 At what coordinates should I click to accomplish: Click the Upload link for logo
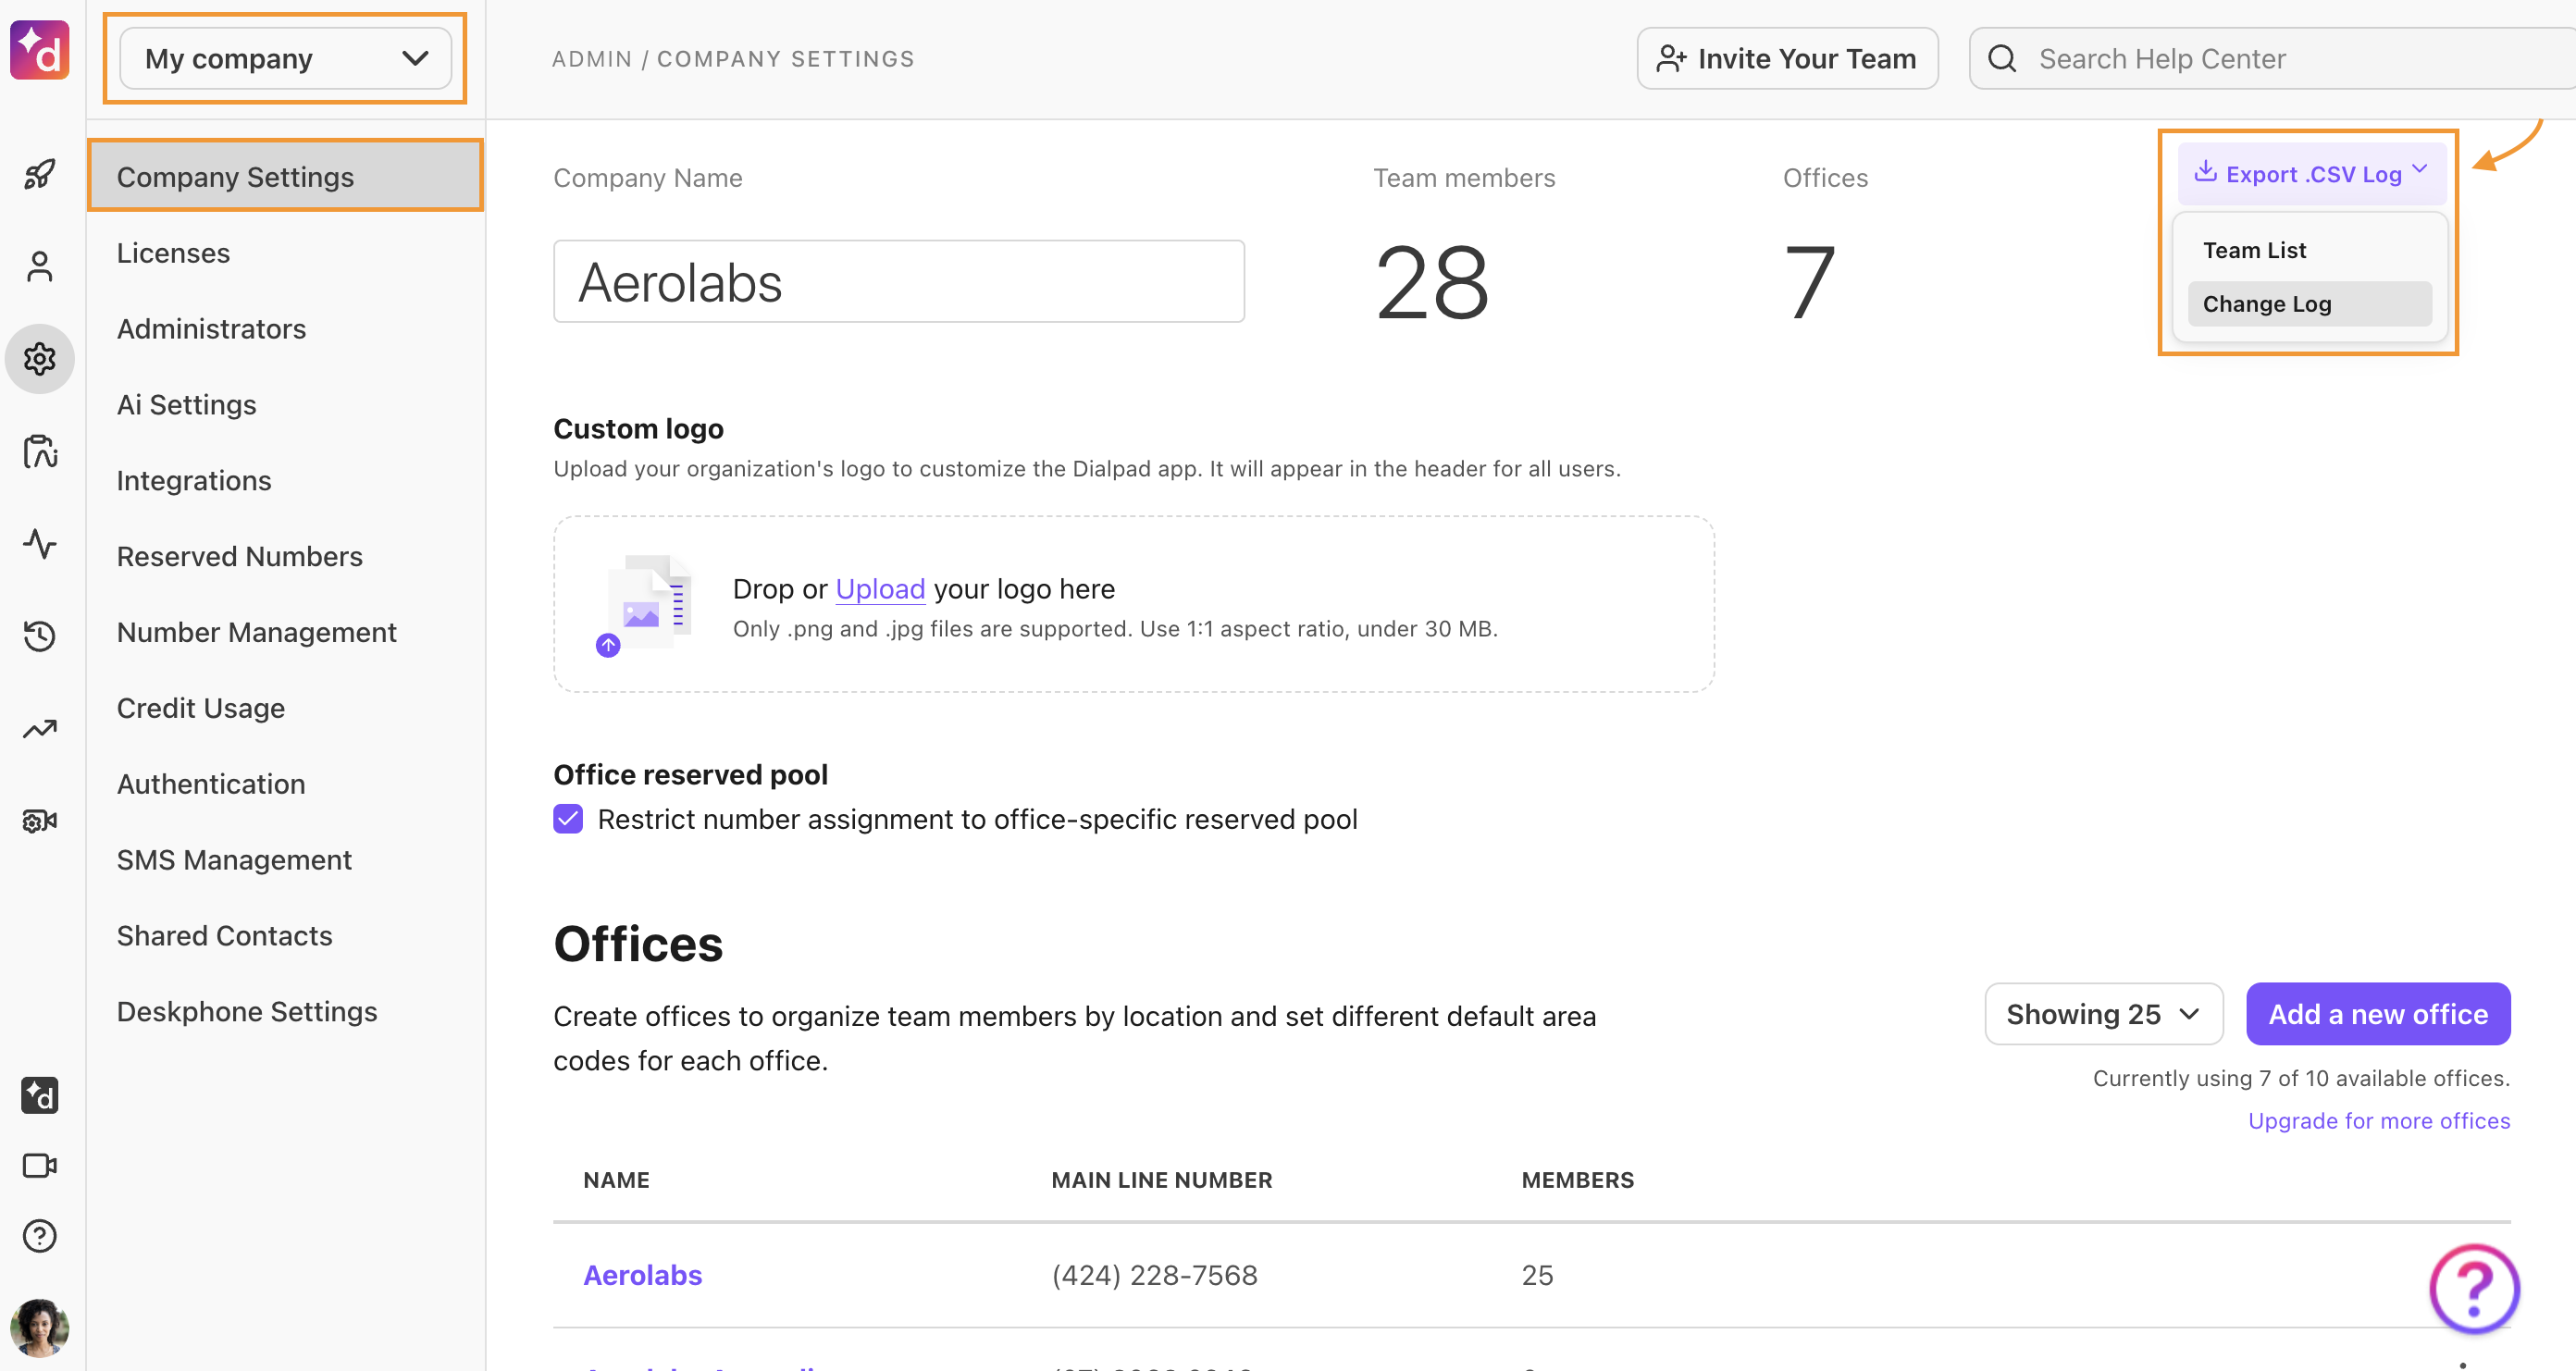coord(880,589)
